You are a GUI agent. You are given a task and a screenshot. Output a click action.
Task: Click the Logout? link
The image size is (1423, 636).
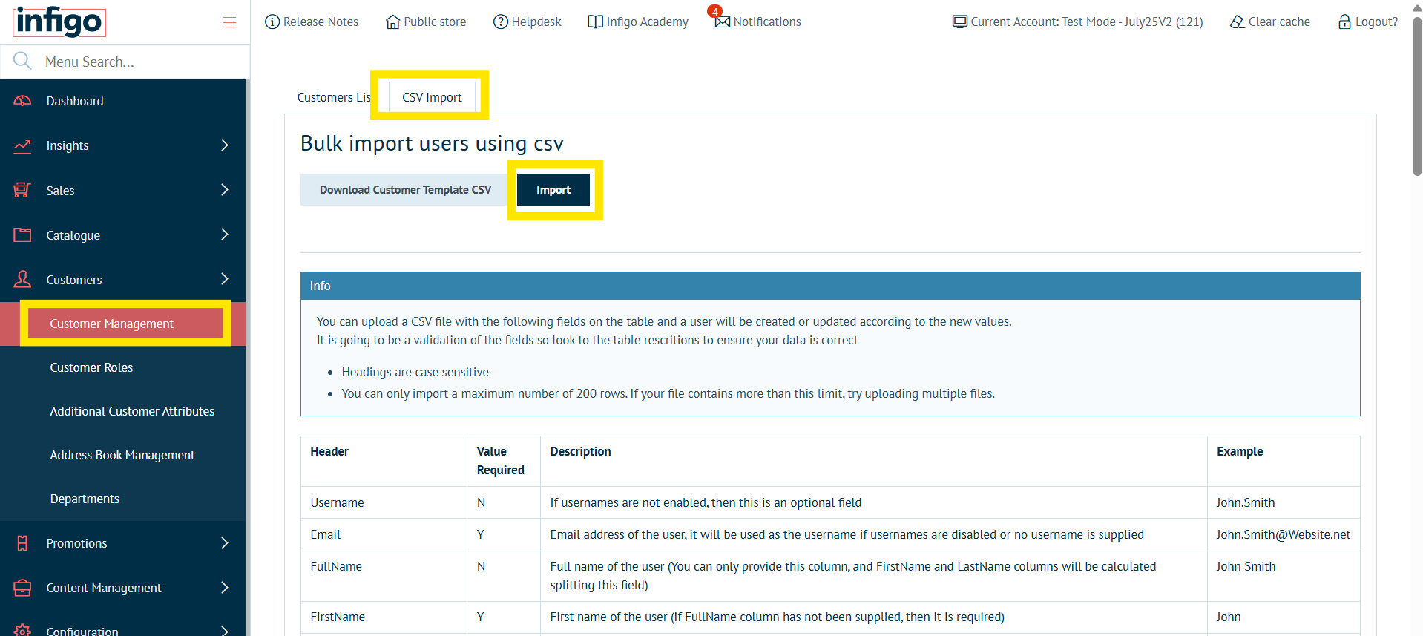[1368, 22]
